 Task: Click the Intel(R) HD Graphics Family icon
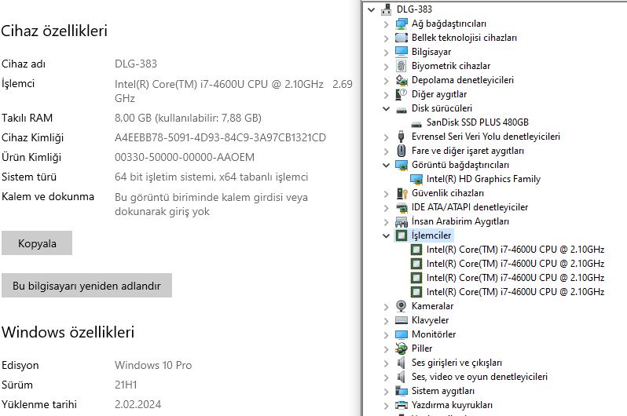tap(416, 179)
